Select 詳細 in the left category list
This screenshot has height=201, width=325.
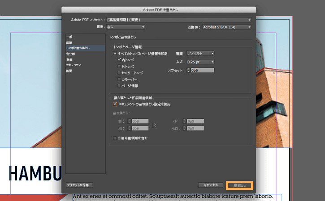tap(85, 60)
